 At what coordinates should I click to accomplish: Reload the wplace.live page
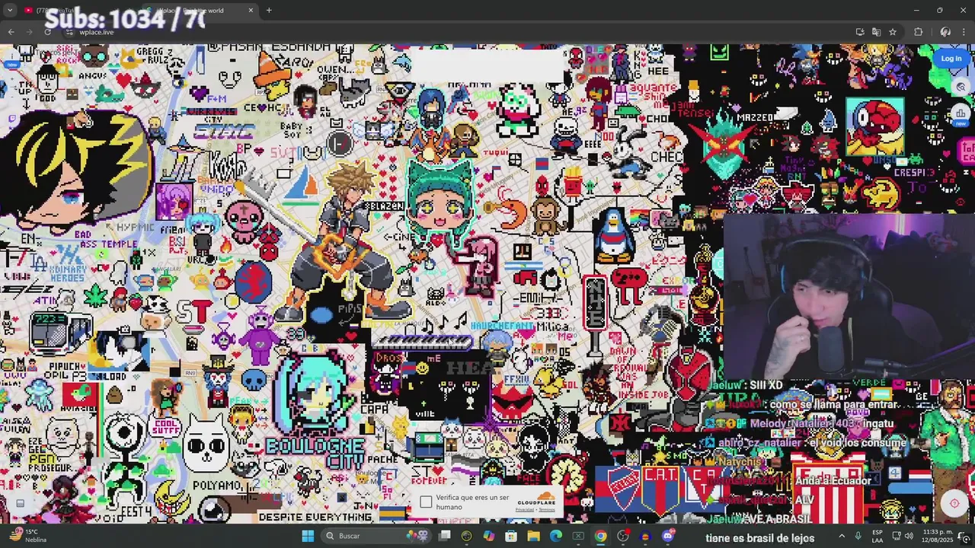(x=48, y=32)
